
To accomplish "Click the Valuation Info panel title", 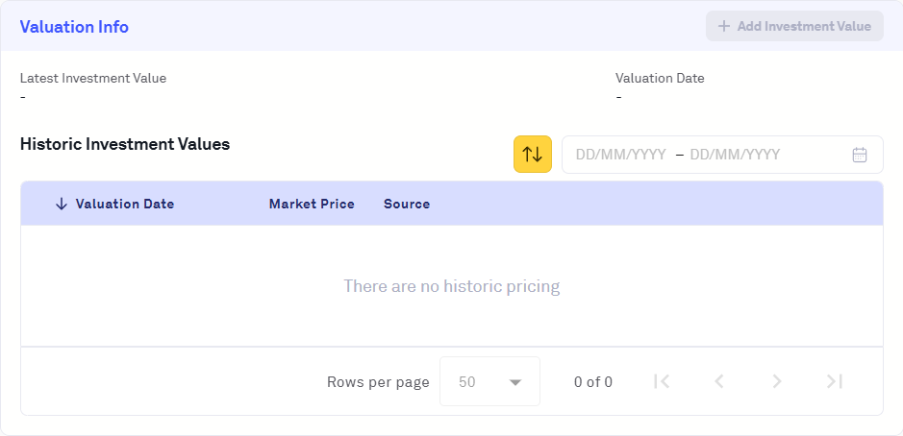I will pos(74,27).
